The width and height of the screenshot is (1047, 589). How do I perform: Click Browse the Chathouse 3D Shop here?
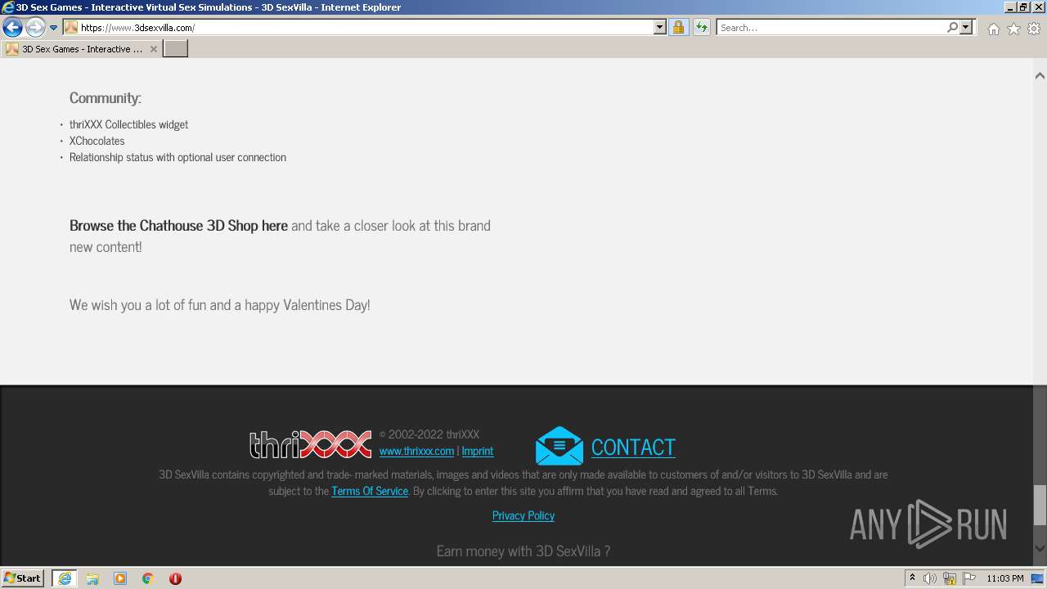pos(178,226)
